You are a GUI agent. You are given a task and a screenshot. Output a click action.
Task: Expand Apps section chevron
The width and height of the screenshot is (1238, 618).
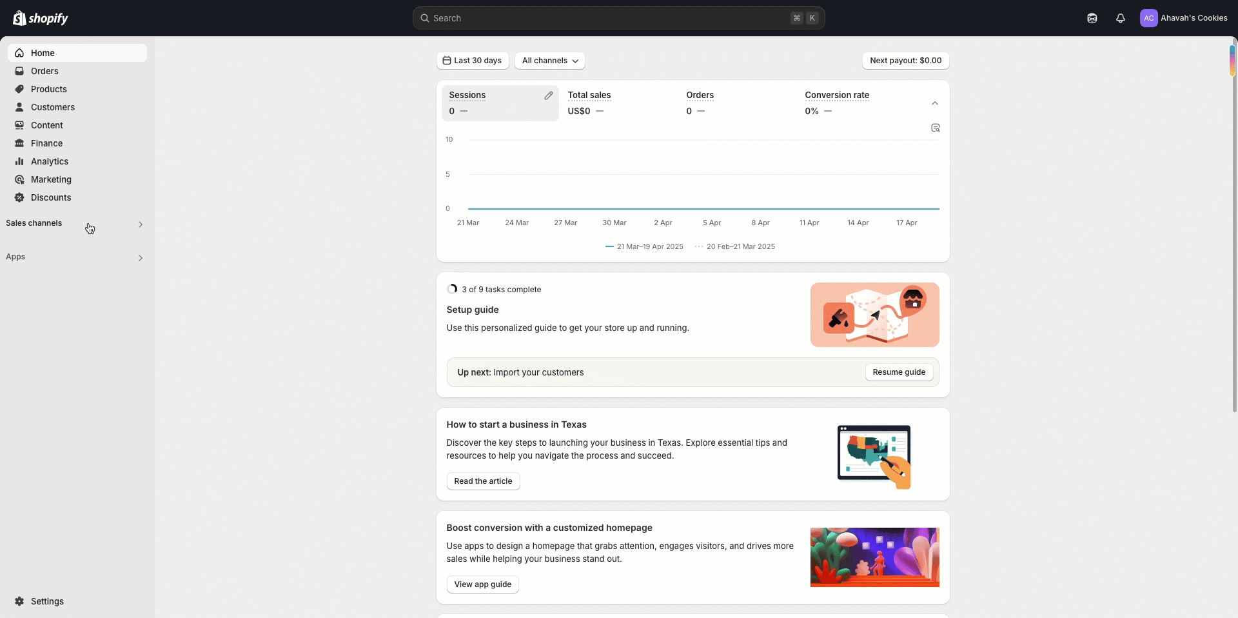click(141, 258)
